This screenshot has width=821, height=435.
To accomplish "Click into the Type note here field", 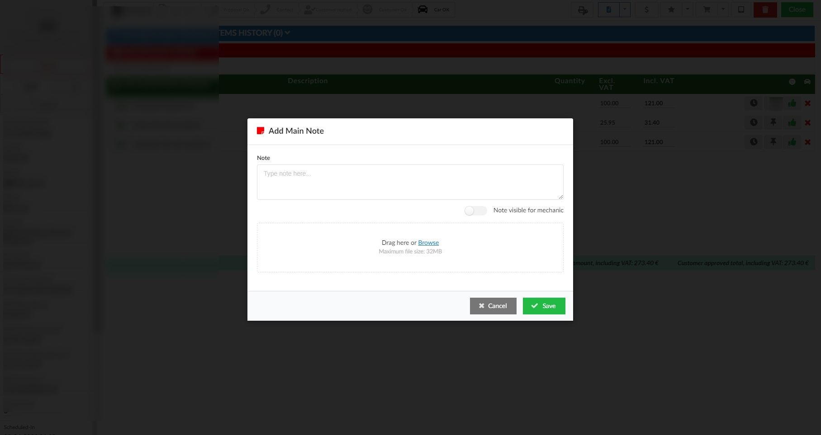I will (410, 182).
